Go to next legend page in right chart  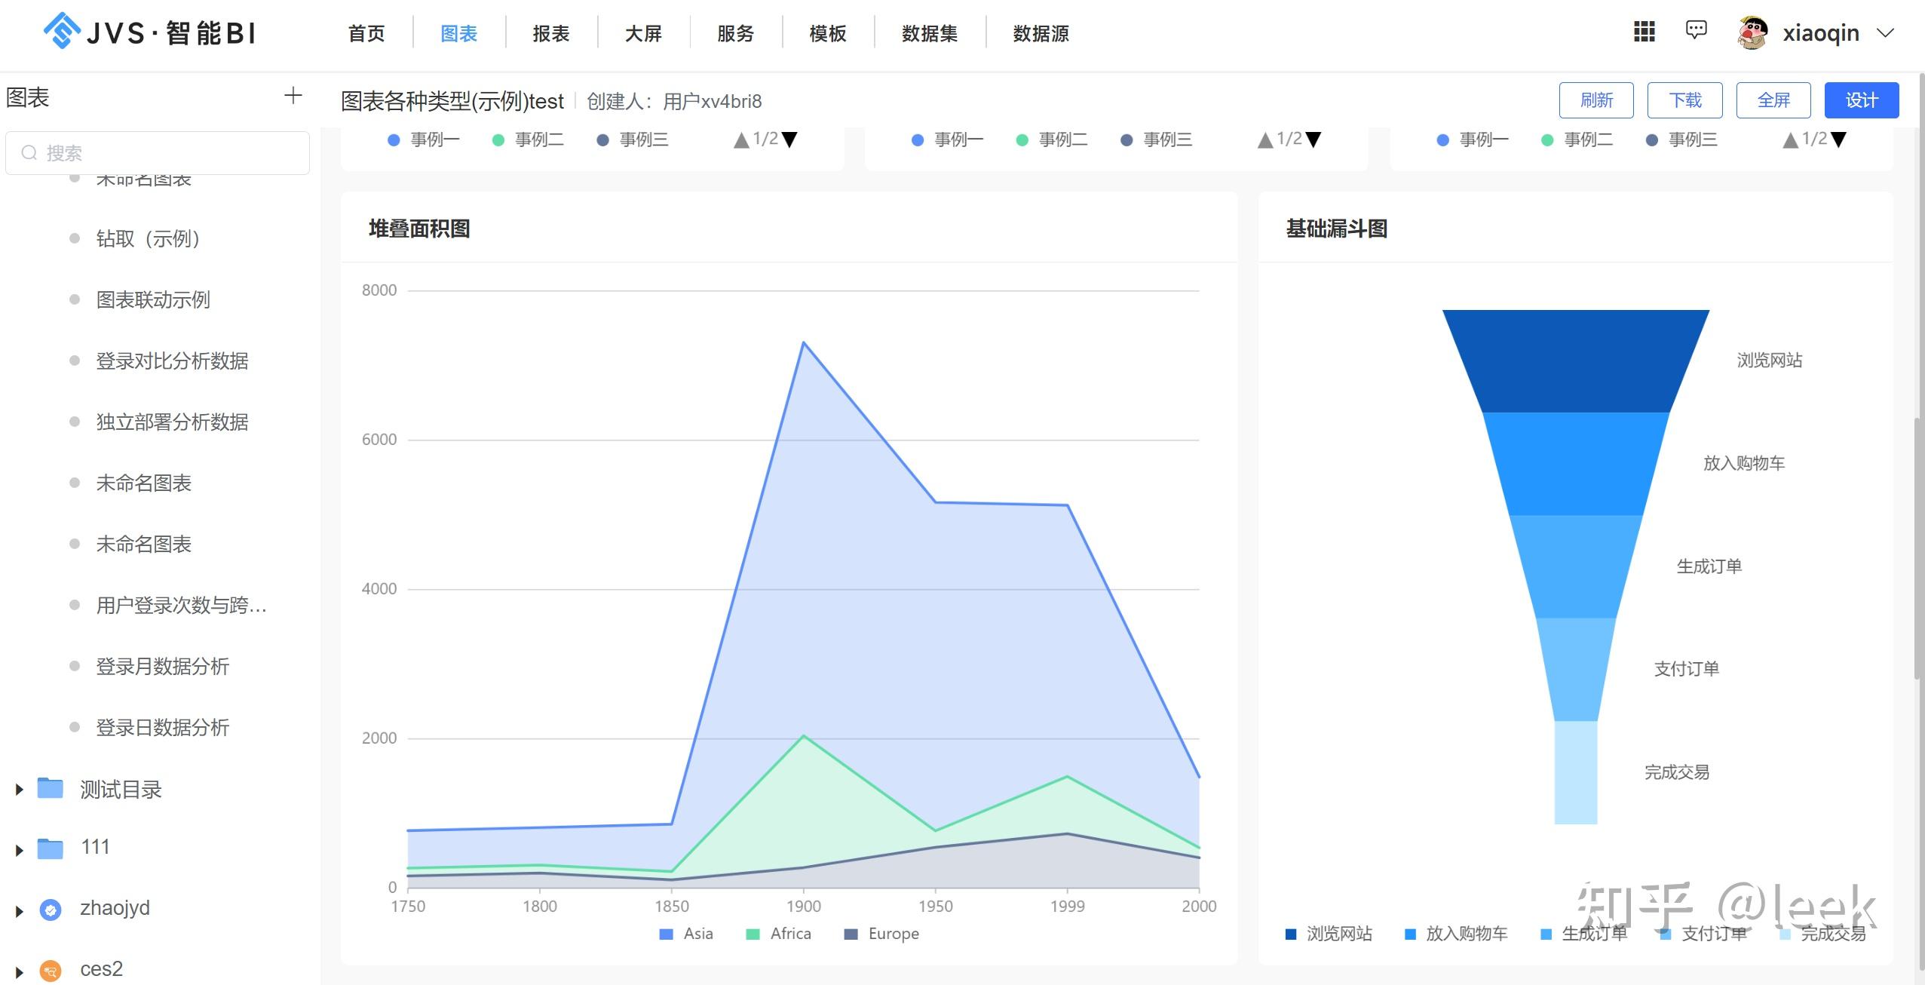[x=1839, y=140]
